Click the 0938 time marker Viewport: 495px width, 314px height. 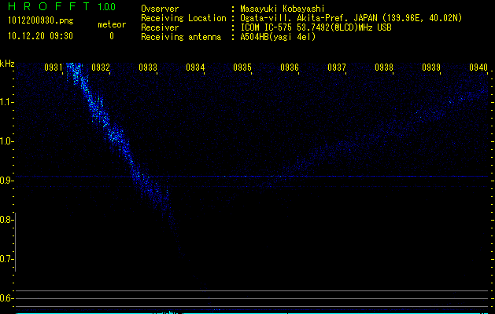384,68
